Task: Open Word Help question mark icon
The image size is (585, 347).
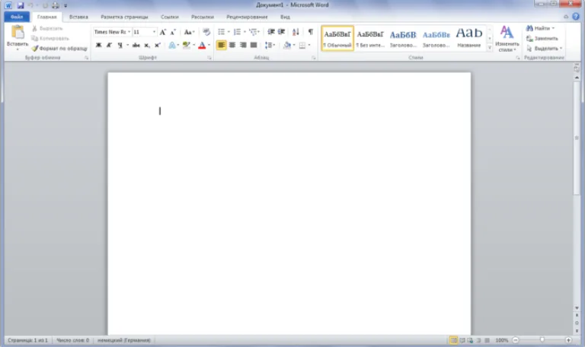Action: tap(576, 17)
